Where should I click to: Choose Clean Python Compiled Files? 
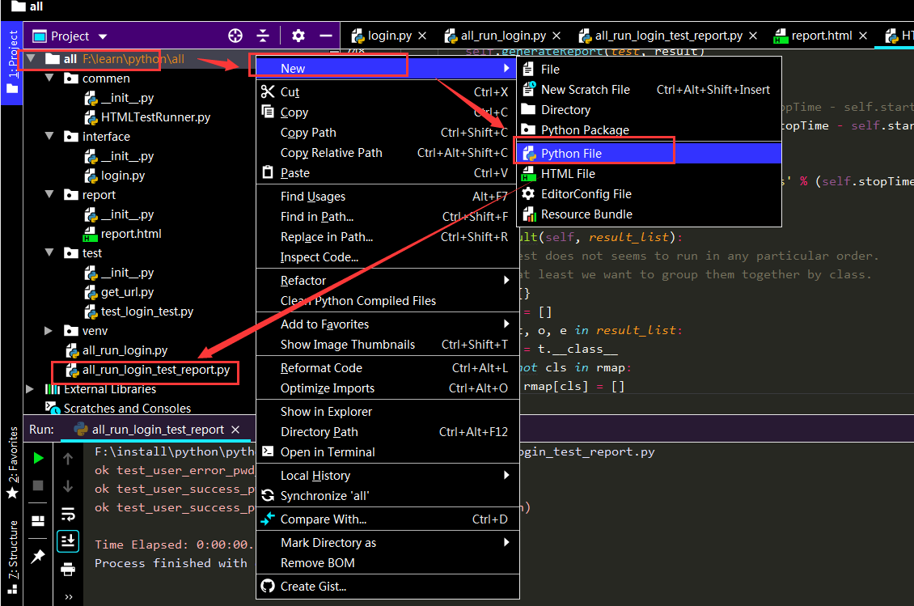(x=387, y=301)
